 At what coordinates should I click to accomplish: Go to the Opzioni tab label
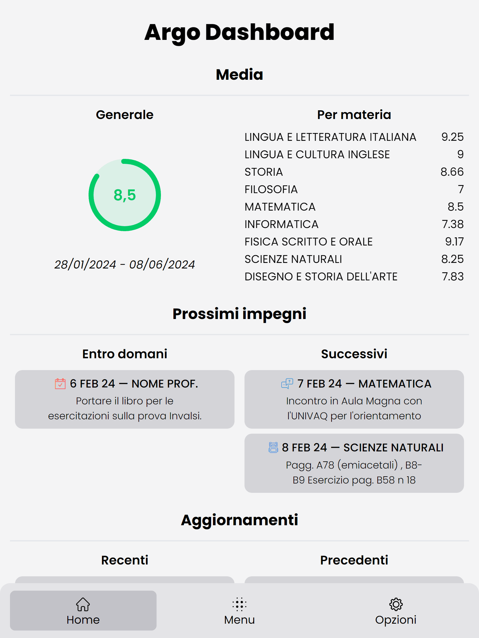(x=396, y=620)
